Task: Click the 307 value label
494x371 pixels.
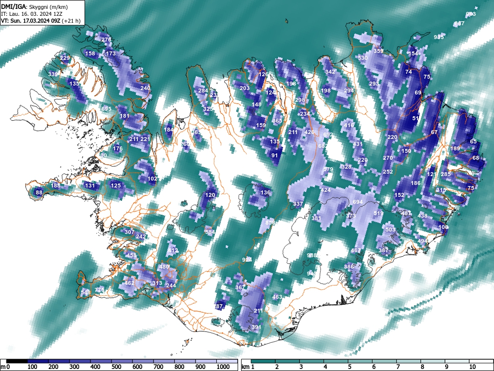Action: click(129, 232)
